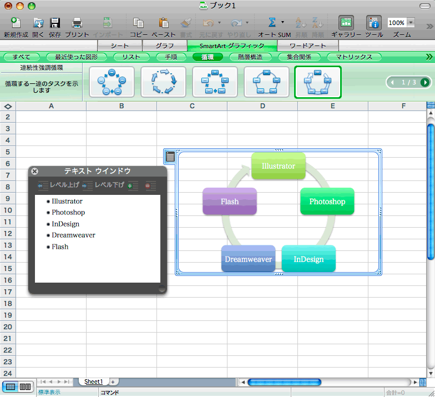Select the 集合関係 category
Image resolution: width=435 pixels, height=397 pixels.
pos(299,57)
